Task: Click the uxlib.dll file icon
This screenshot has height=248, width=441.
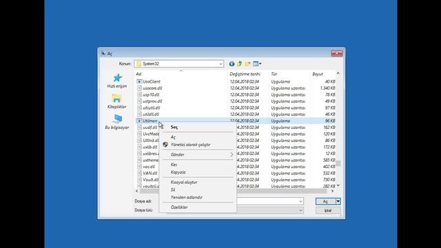Action: pos(139,147)
